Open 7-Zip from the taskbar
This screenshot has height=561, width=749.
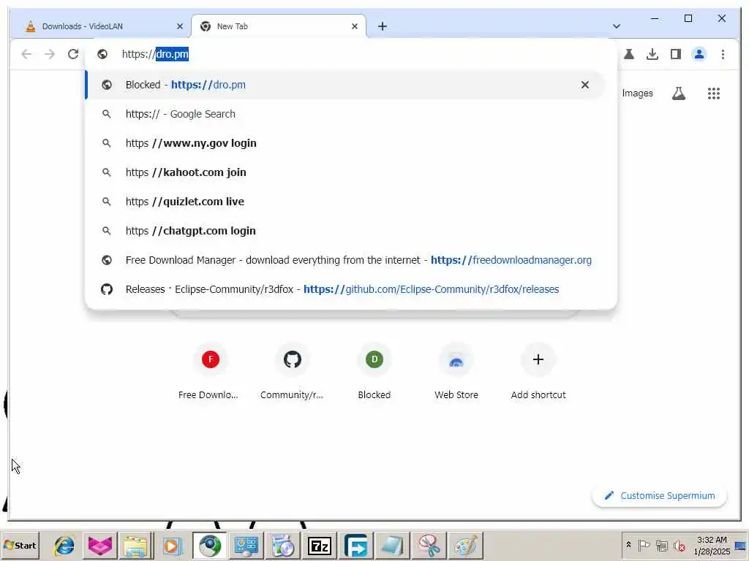click(320, 545)
